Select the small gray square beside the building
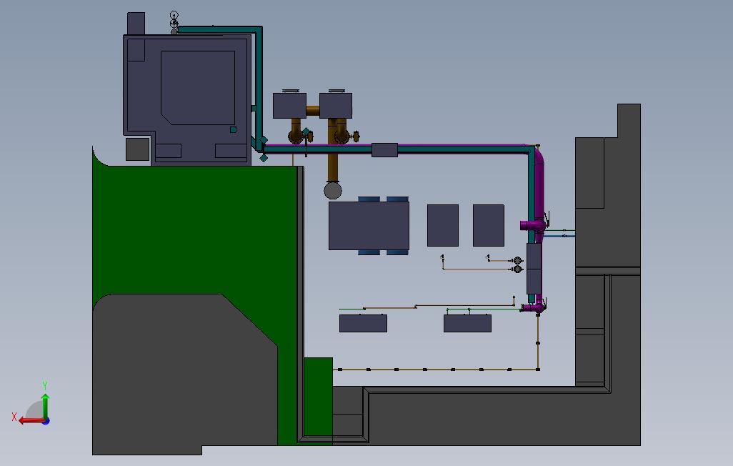 coord(137,149)
